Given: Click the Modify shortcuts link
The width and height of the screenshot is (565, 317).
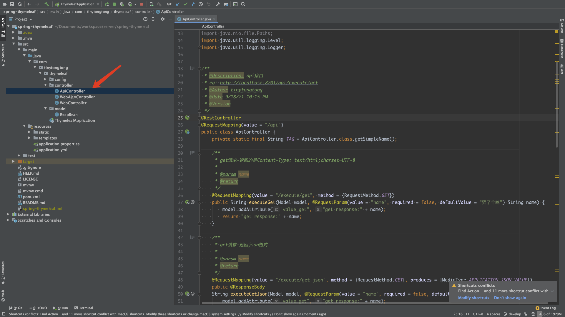Looking at the screenshot, I should point(473,298).
